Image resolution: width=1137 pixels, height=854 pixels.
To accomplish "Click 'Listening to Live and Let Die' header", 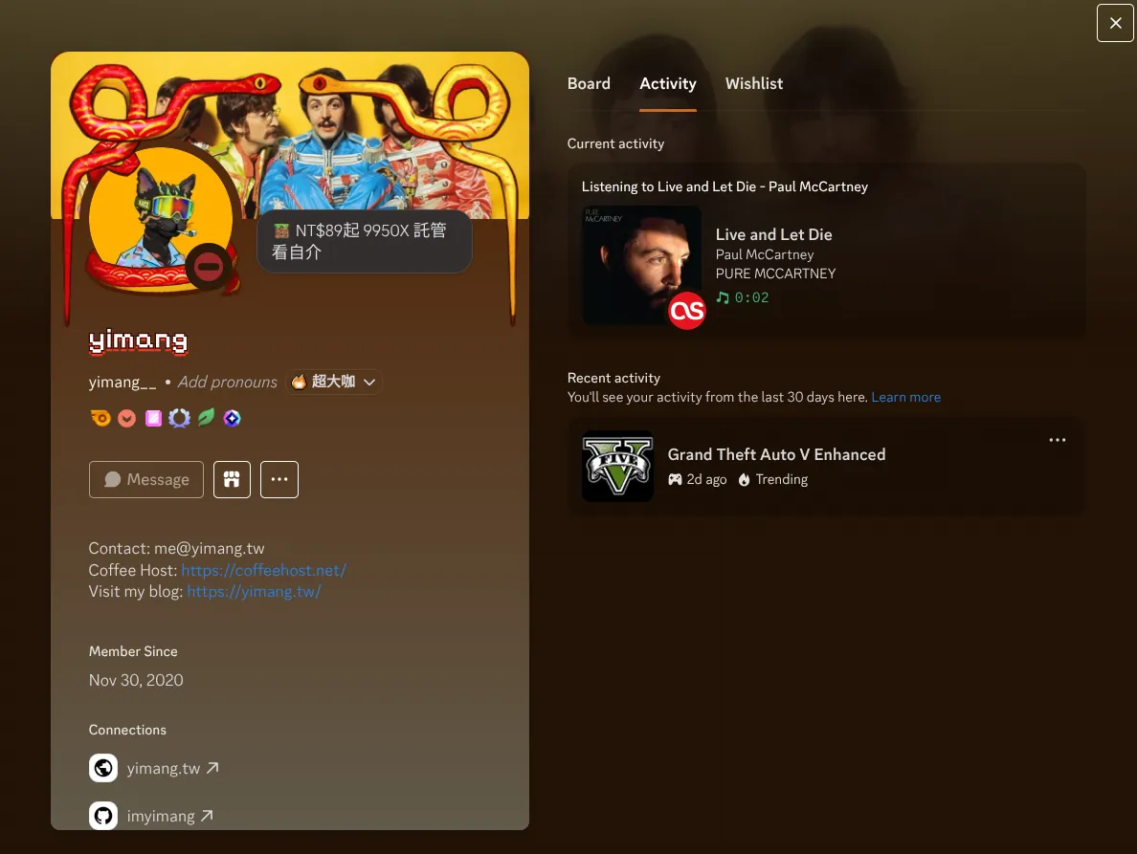I will point(725,186).
